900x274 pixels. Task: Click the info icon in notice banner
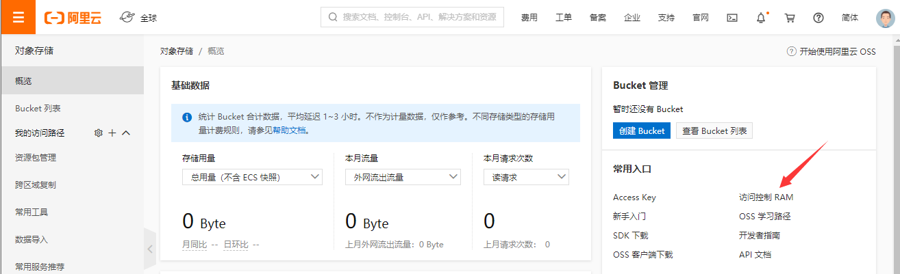[187, 117]
